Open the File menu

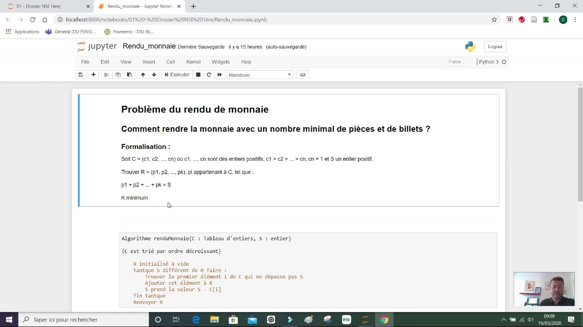(x=85, y=62)
